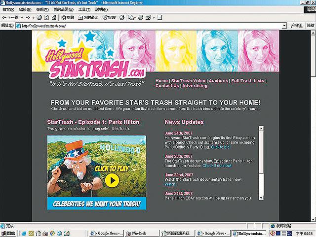Click the Auctions navigation link
Screen dimensions: 316x237
[218, 80]
